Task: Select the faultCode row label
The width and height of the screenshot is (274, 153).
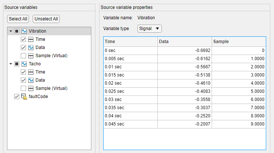Action: coord(38,97)
